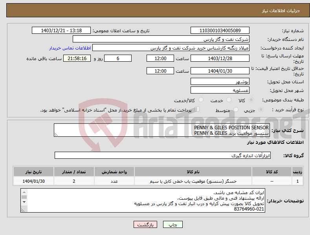Click the item code cell showing --

(272, 181)
